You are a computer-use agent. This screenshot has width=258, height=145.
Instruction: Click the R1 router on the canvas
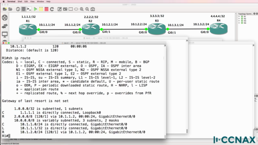tap(28, 29)
